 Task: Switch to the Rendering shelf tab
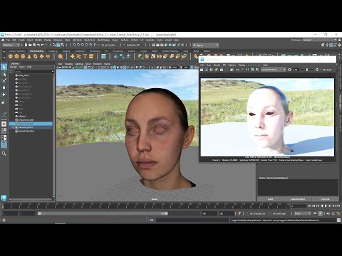95,51
